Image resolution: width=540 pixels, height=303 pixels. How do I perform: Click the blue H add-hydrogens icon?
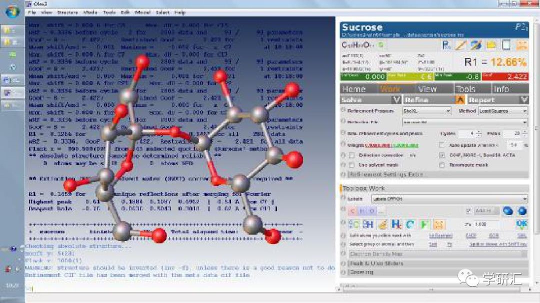(396, 224)
